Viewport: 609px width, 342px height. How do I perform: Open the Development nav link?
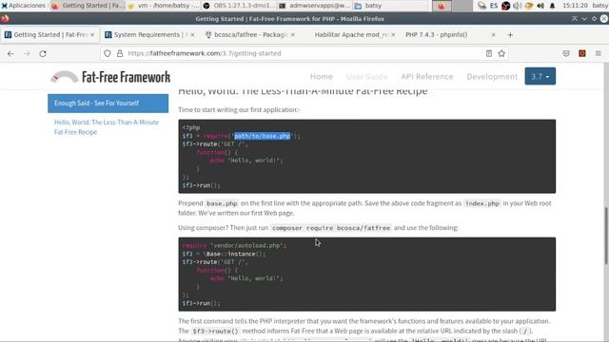coord(492,77)
